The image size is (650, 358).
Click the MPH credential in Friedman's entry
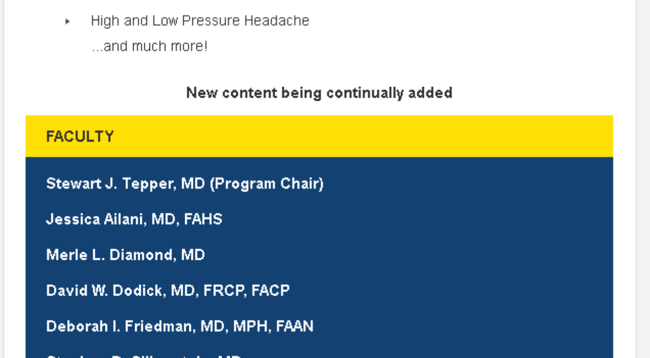pos(251,326)
